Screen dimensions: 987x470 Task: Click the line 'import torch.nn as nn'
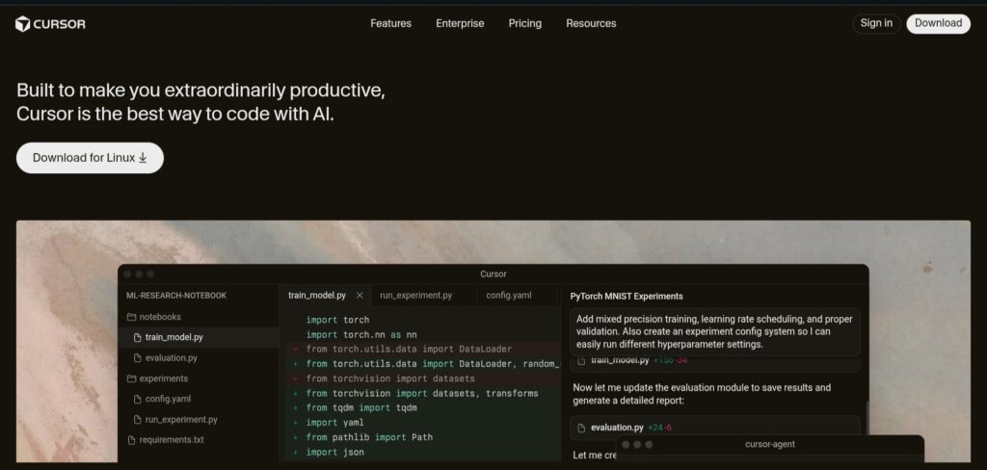point(361,334)
